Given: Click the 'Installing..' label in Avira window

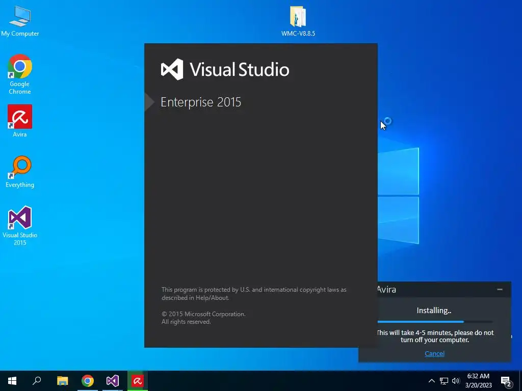Looking at the screenshot, I should coord(434,311).
